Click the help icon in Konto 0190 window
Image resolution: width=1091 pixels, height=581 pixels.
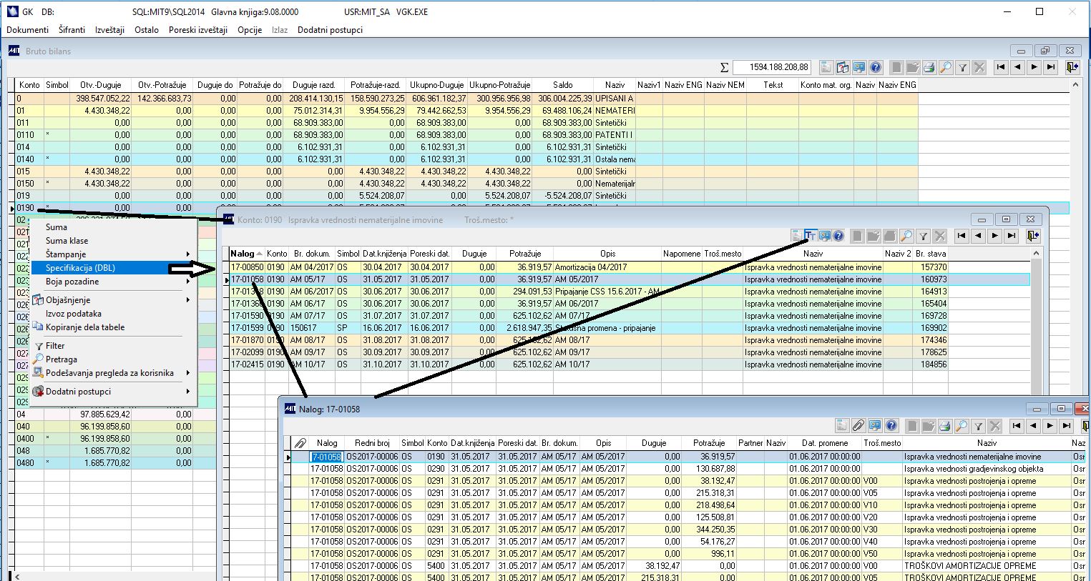point(838,235)
